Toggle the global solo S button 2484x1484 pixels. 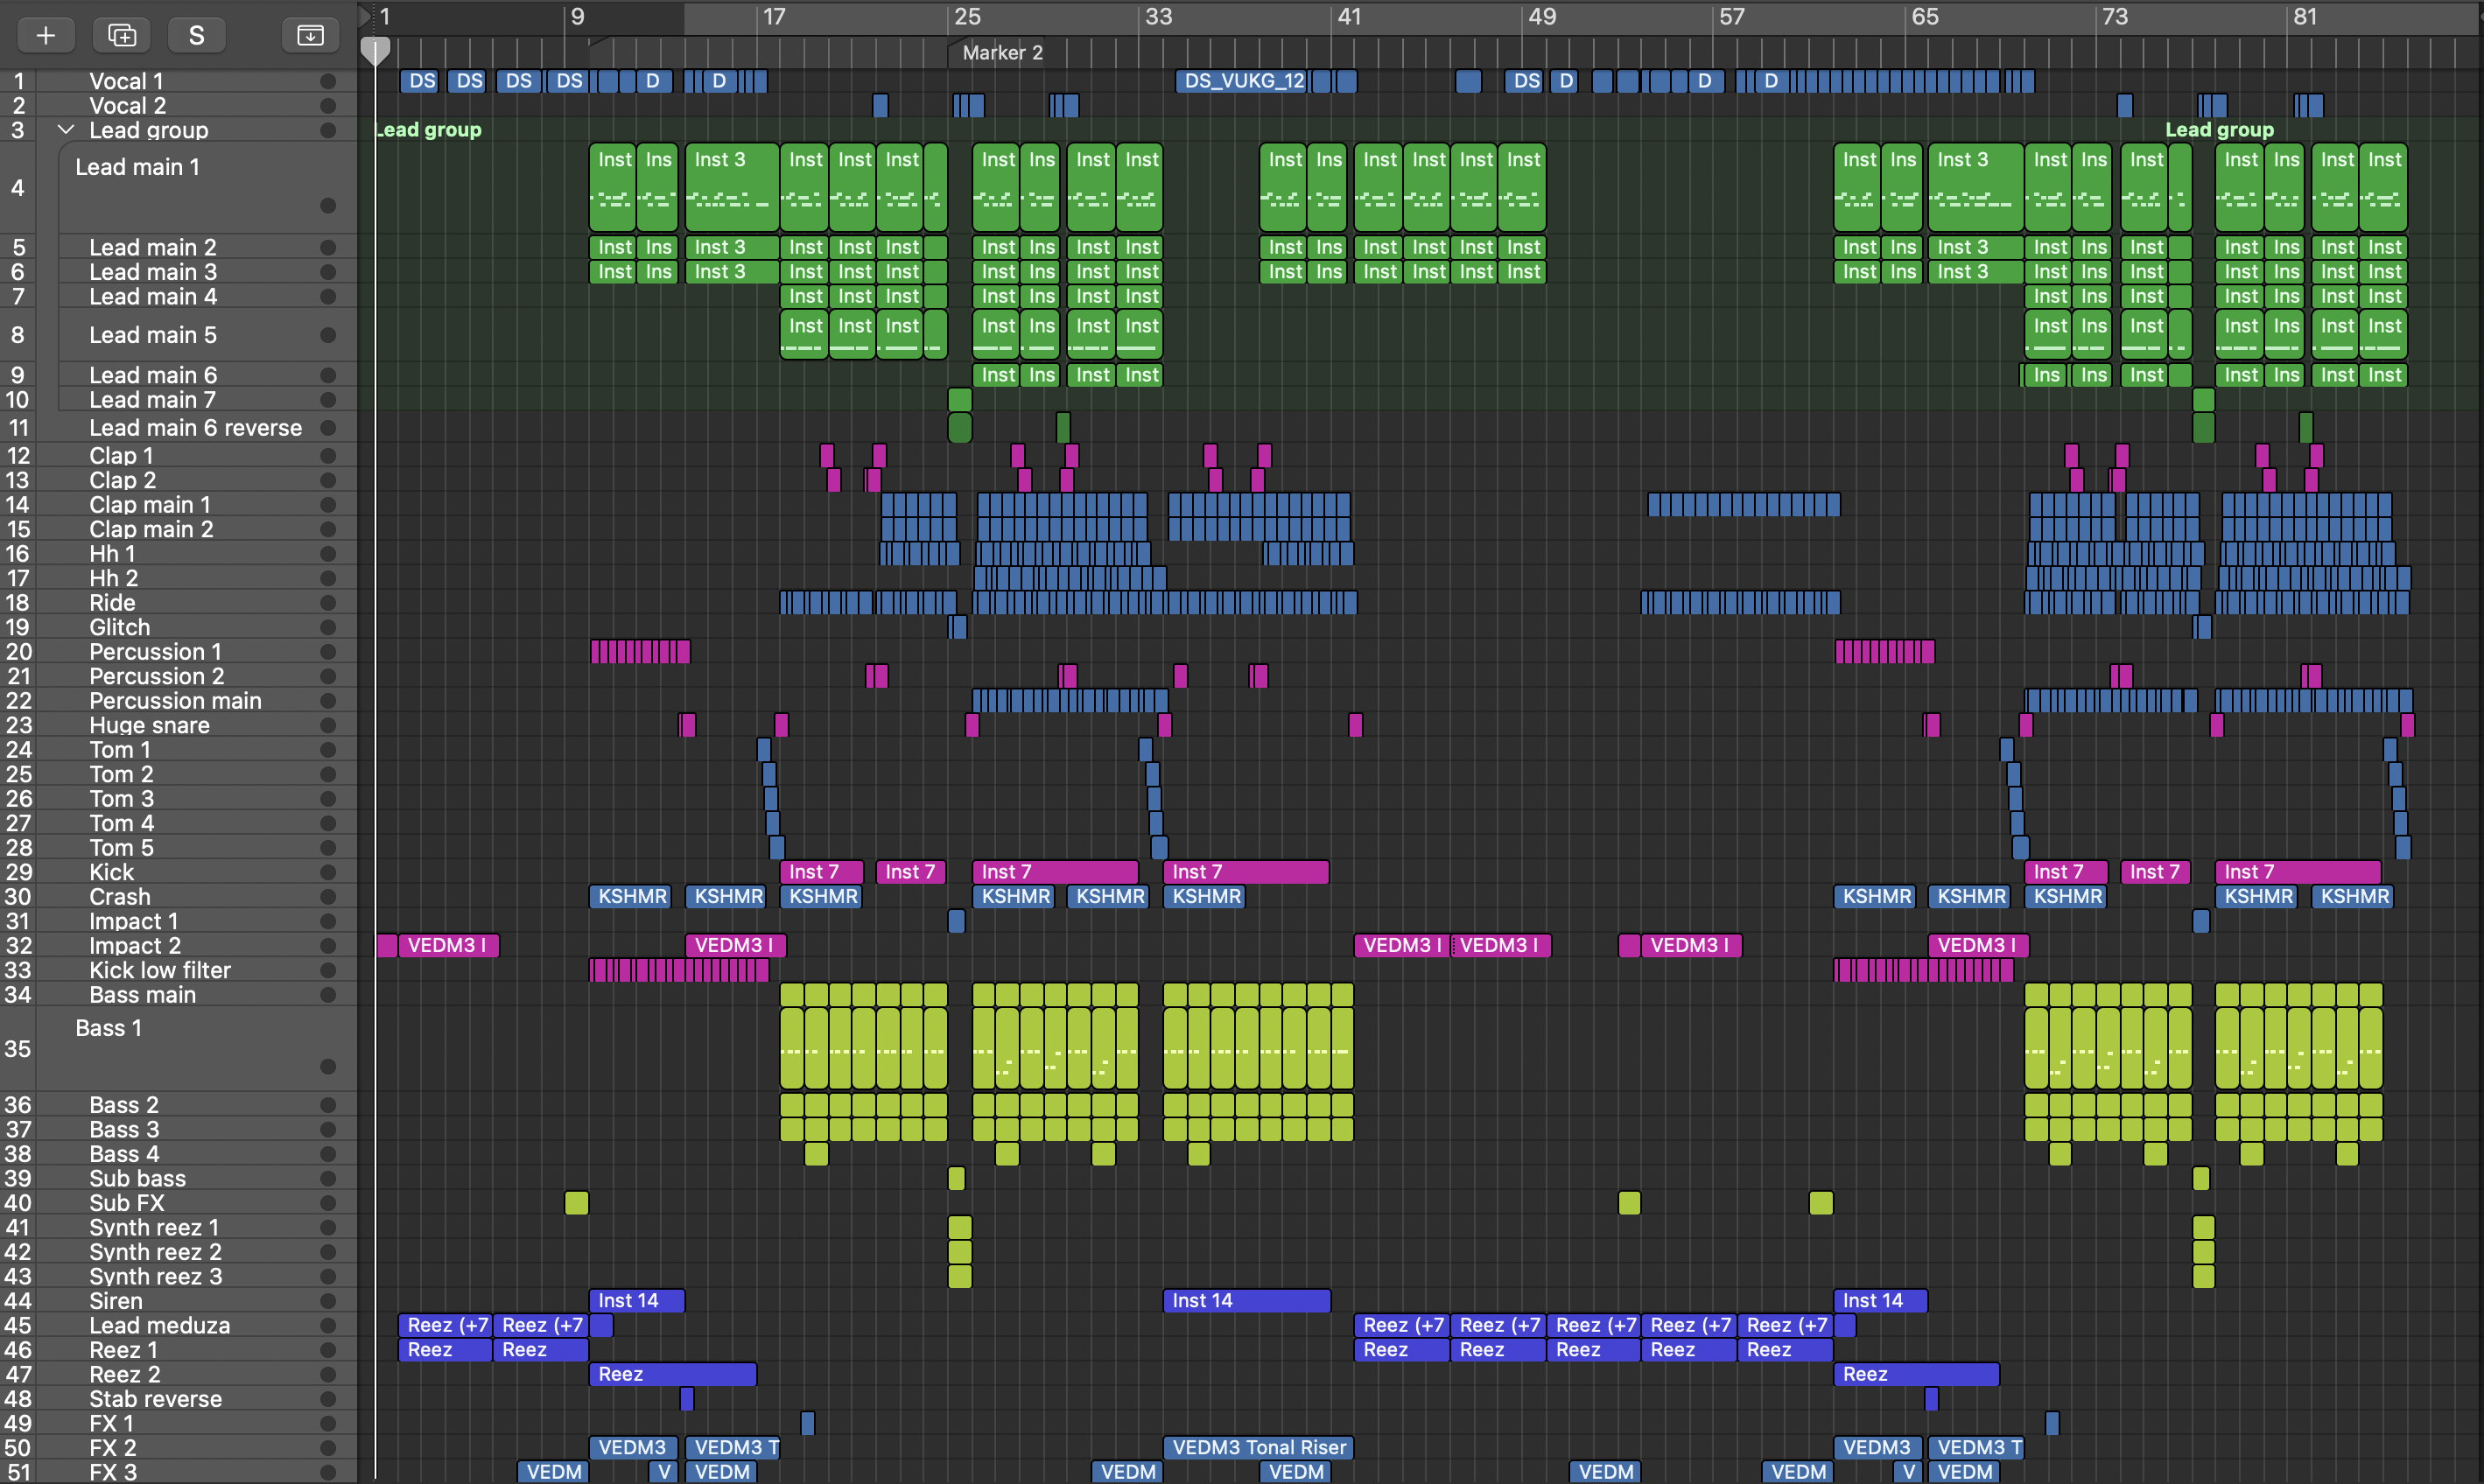click(x=196, y=35)
